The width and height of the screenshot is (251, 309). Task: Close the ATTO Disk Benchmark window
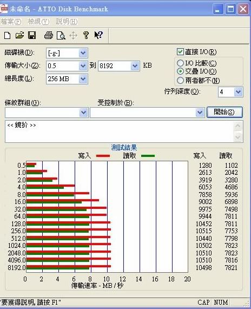point(243,9)
